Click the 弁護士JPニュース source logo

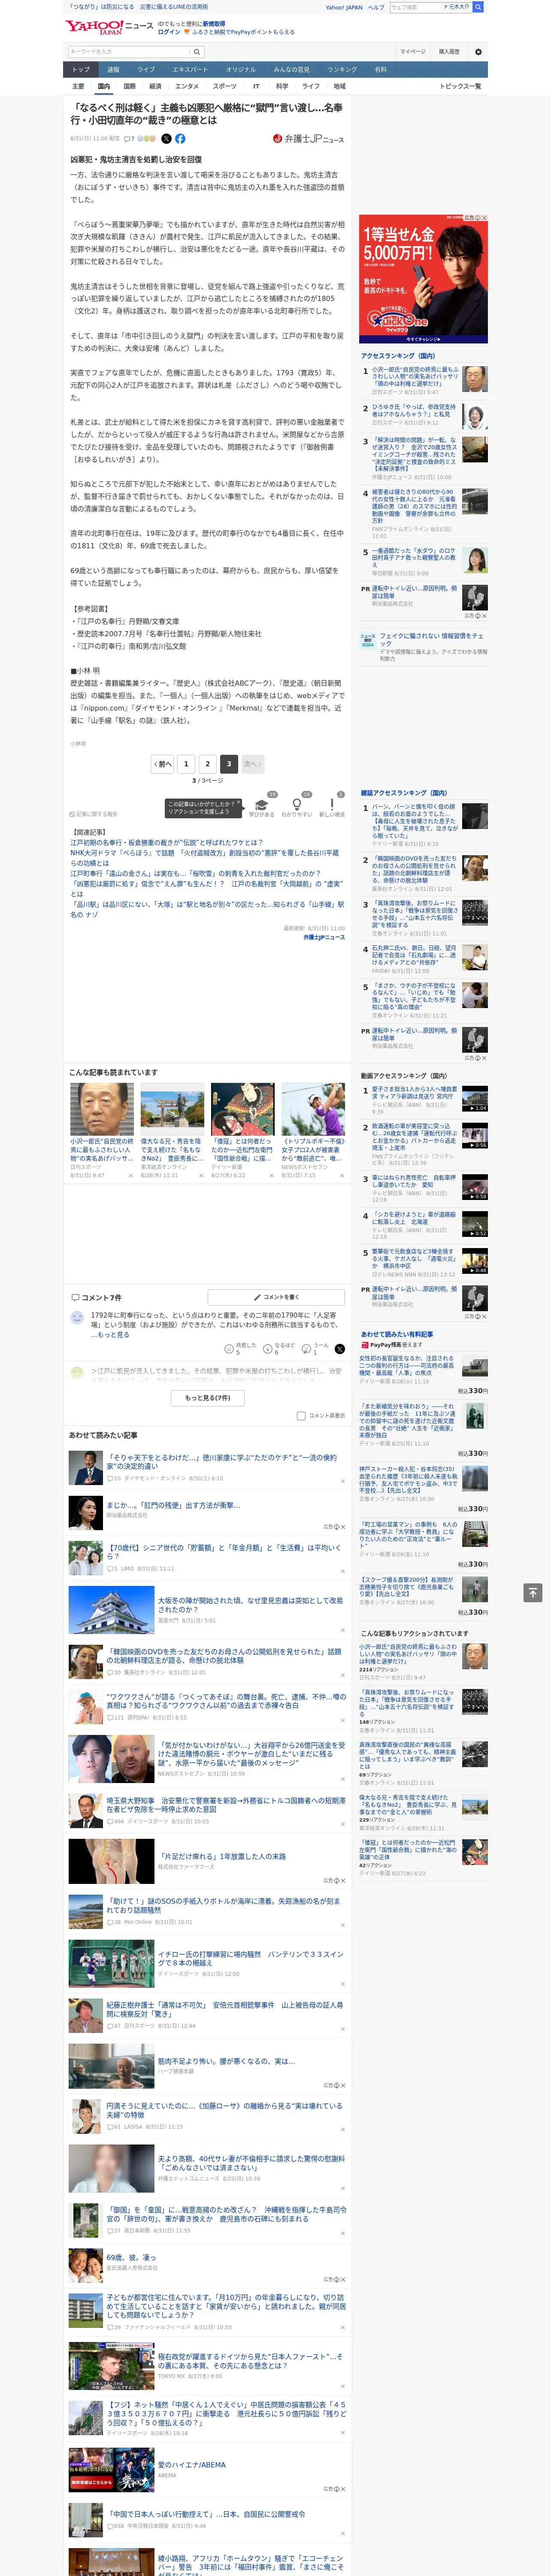click(308, 139)
